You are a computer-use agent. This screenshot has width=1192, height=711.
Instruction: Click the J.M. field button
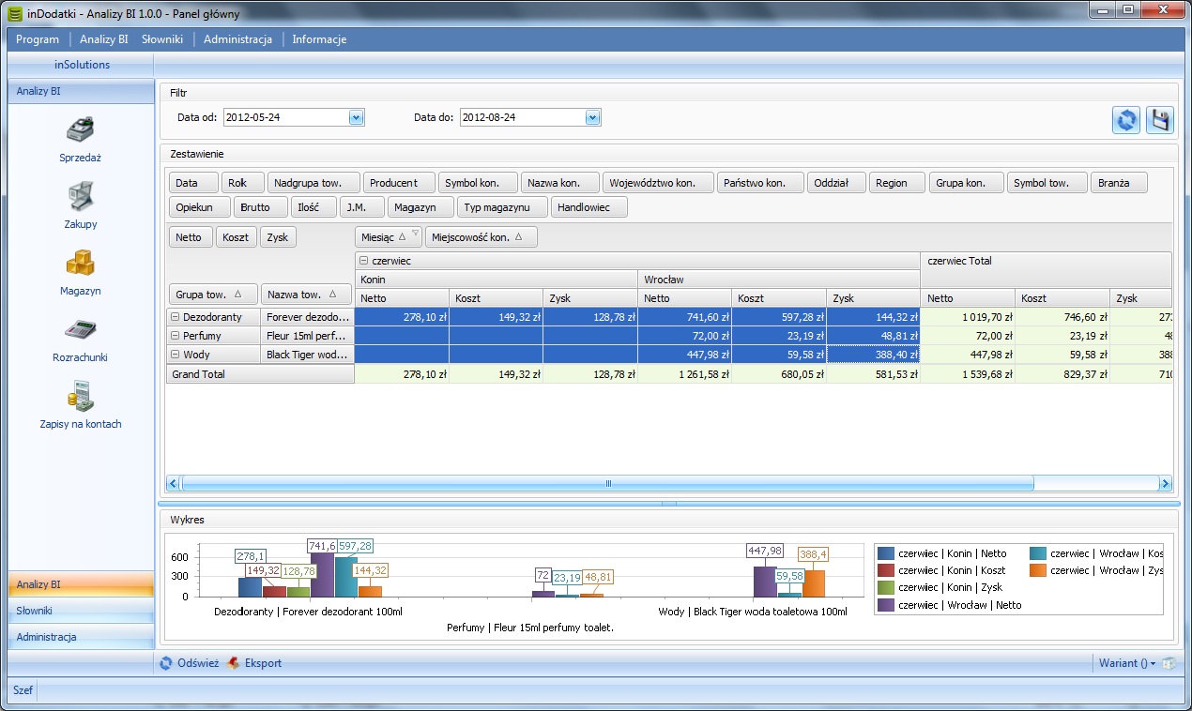pos(360,207)
